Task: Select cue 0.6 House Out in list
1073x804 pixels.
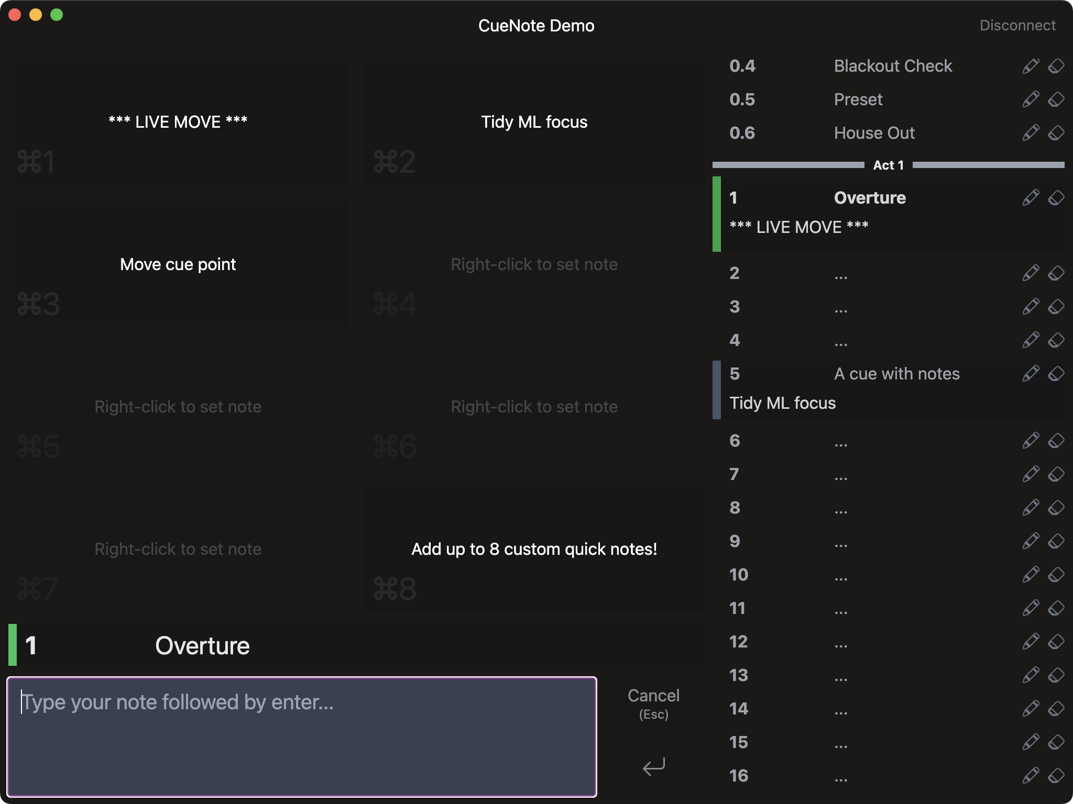Action: [x=888, y=133]
